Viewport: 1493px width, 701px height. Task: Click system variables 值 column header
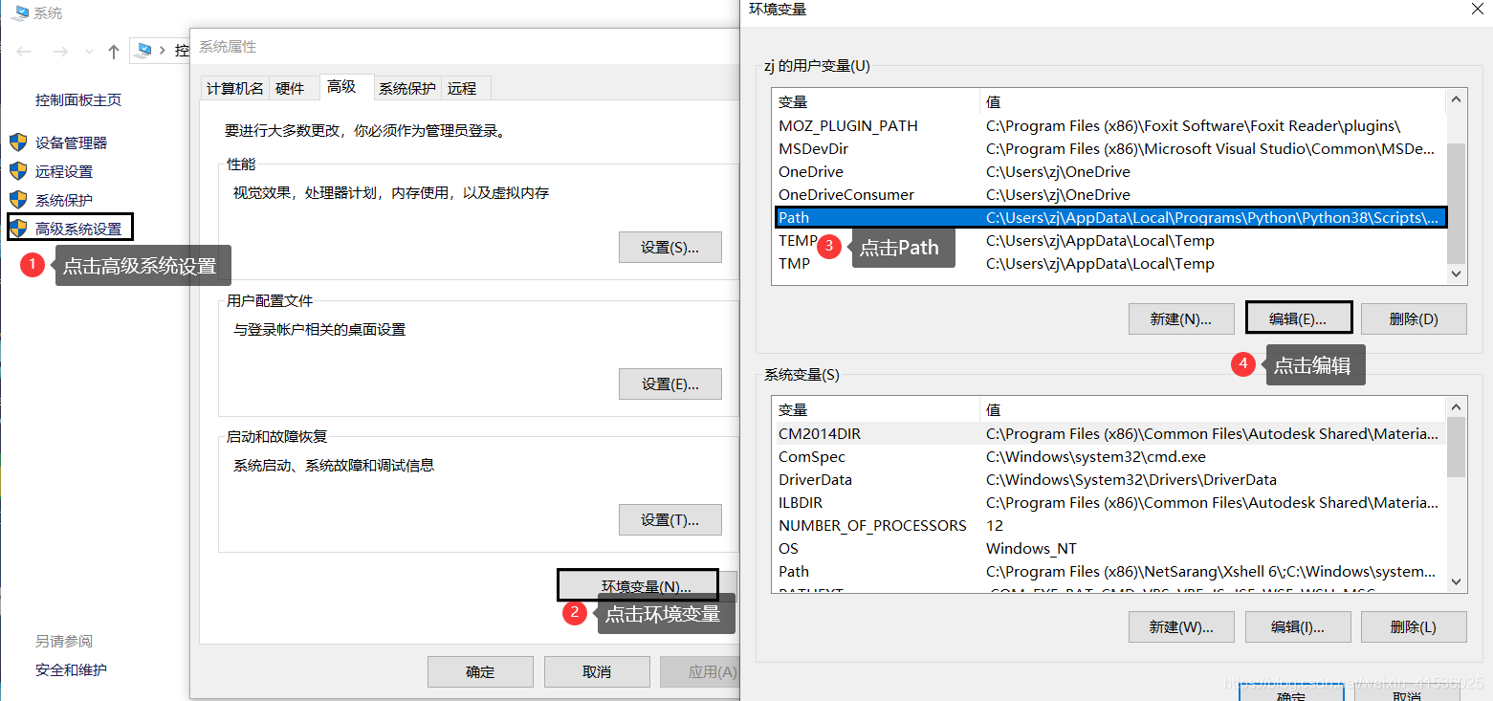1214,409
